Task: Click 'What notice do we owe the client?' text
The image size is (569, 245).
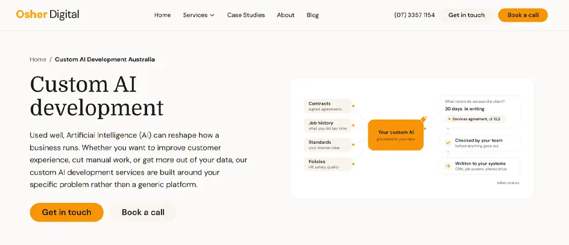Action: 474,102
